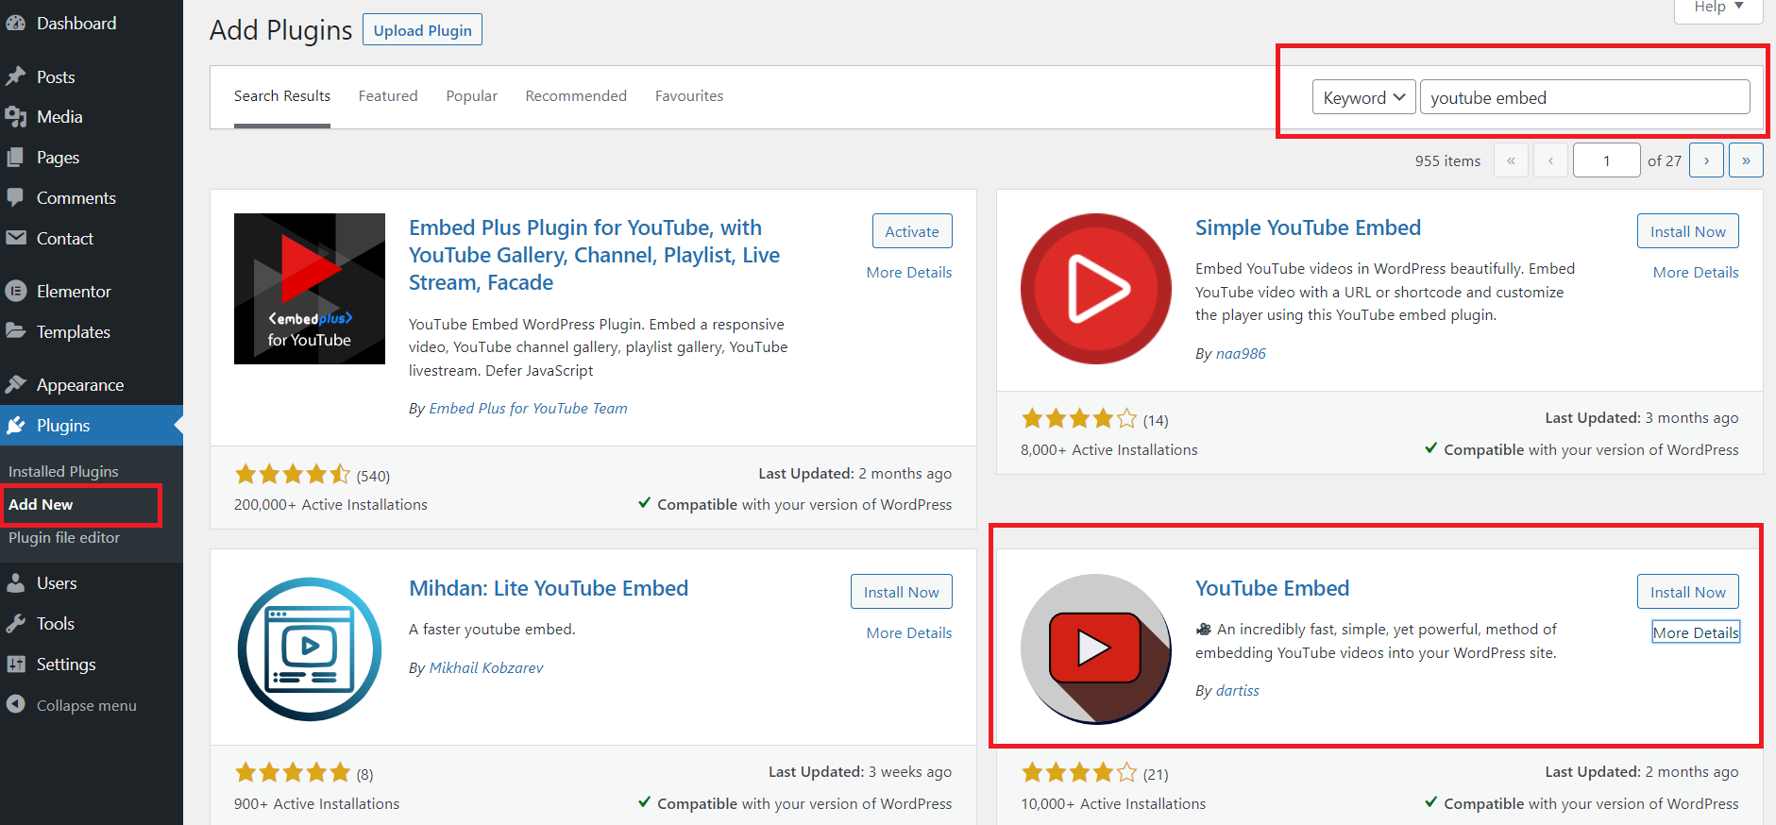Click the Mihdan Lite YouTube Embed logo
This screenshot has height=825, width=1776.
pos(310,649)
